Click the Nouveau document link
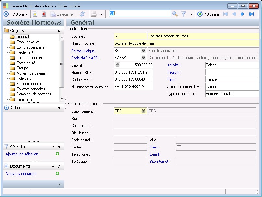Screen dimensions: 262x197 point(21,174)
